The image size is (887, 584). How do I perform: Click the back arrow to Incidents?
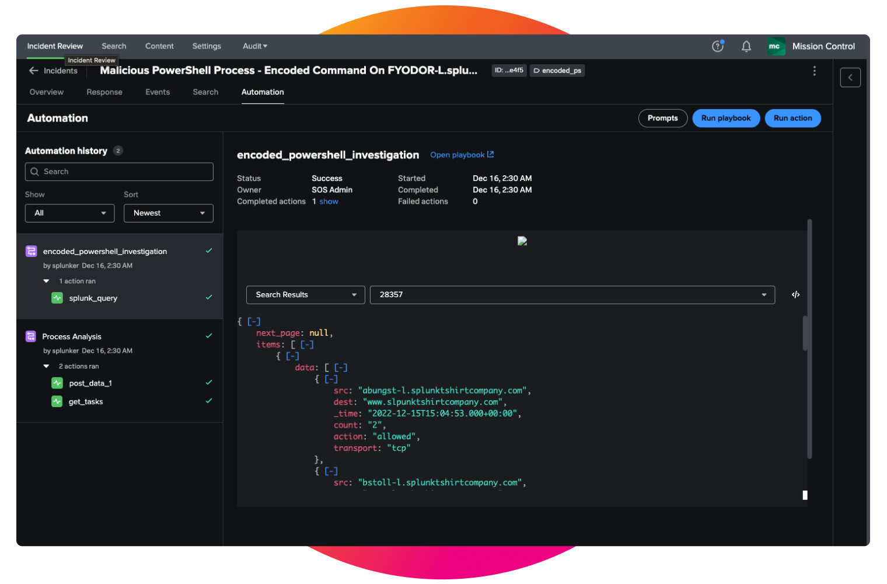[34, 71]
